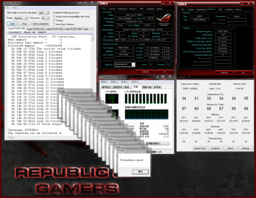Click the ROG logo in CPU-Z

tap(164, 20)
